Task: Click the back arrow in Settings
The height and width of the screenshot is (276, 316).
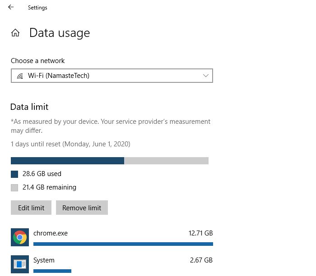Action: click(x=11, y=7)
